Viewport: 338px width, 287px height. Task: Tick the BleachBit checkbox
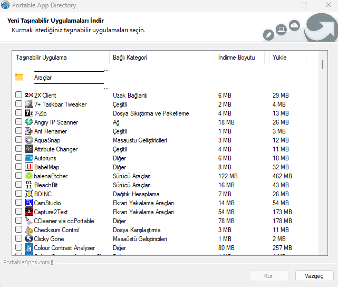pyautogui.click(x=19, y=184)
